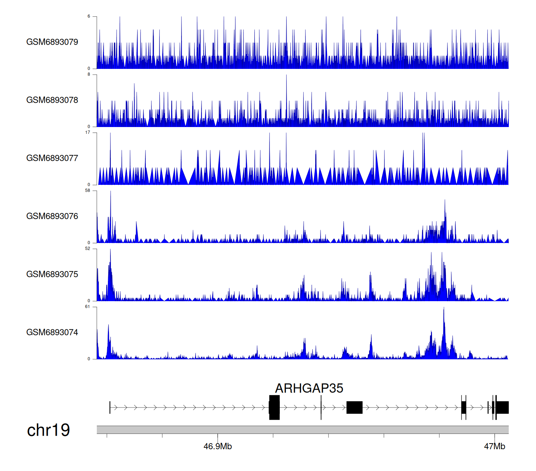This screenshot has height=471, width=536.
Task: Select the GSM6893076 track label
Action: pos(52,217)
